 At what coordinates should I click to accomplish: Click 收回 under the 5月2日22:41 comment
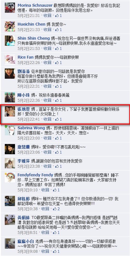tap(47, 119)
